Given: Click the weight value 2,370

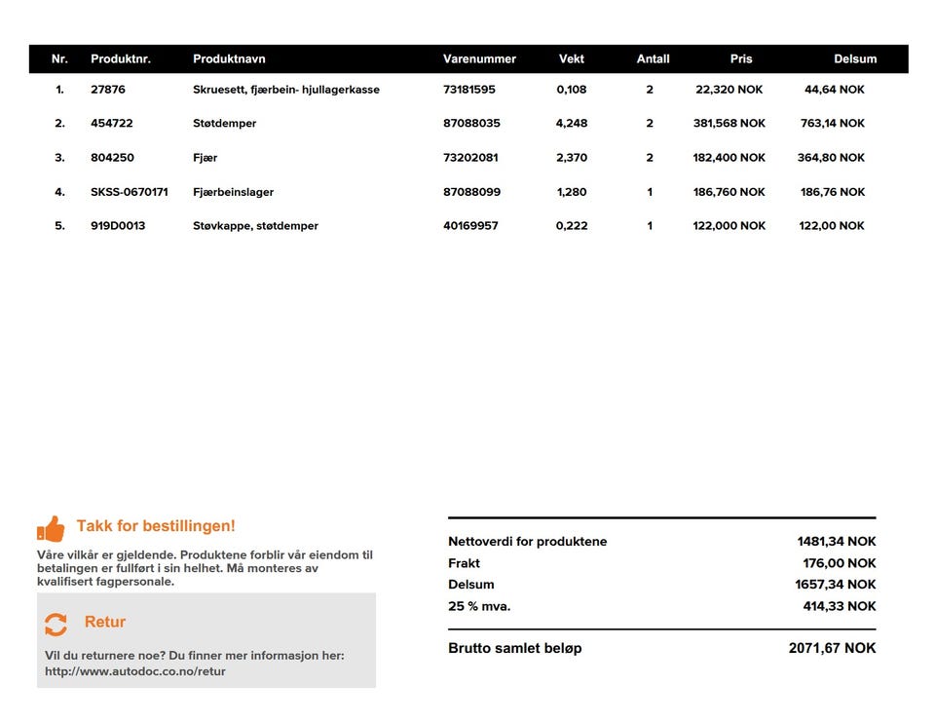Looking at the screenshot, I should (x=572, y=158).
